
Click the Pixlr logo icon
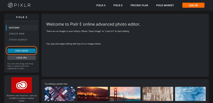coord(10,5)
